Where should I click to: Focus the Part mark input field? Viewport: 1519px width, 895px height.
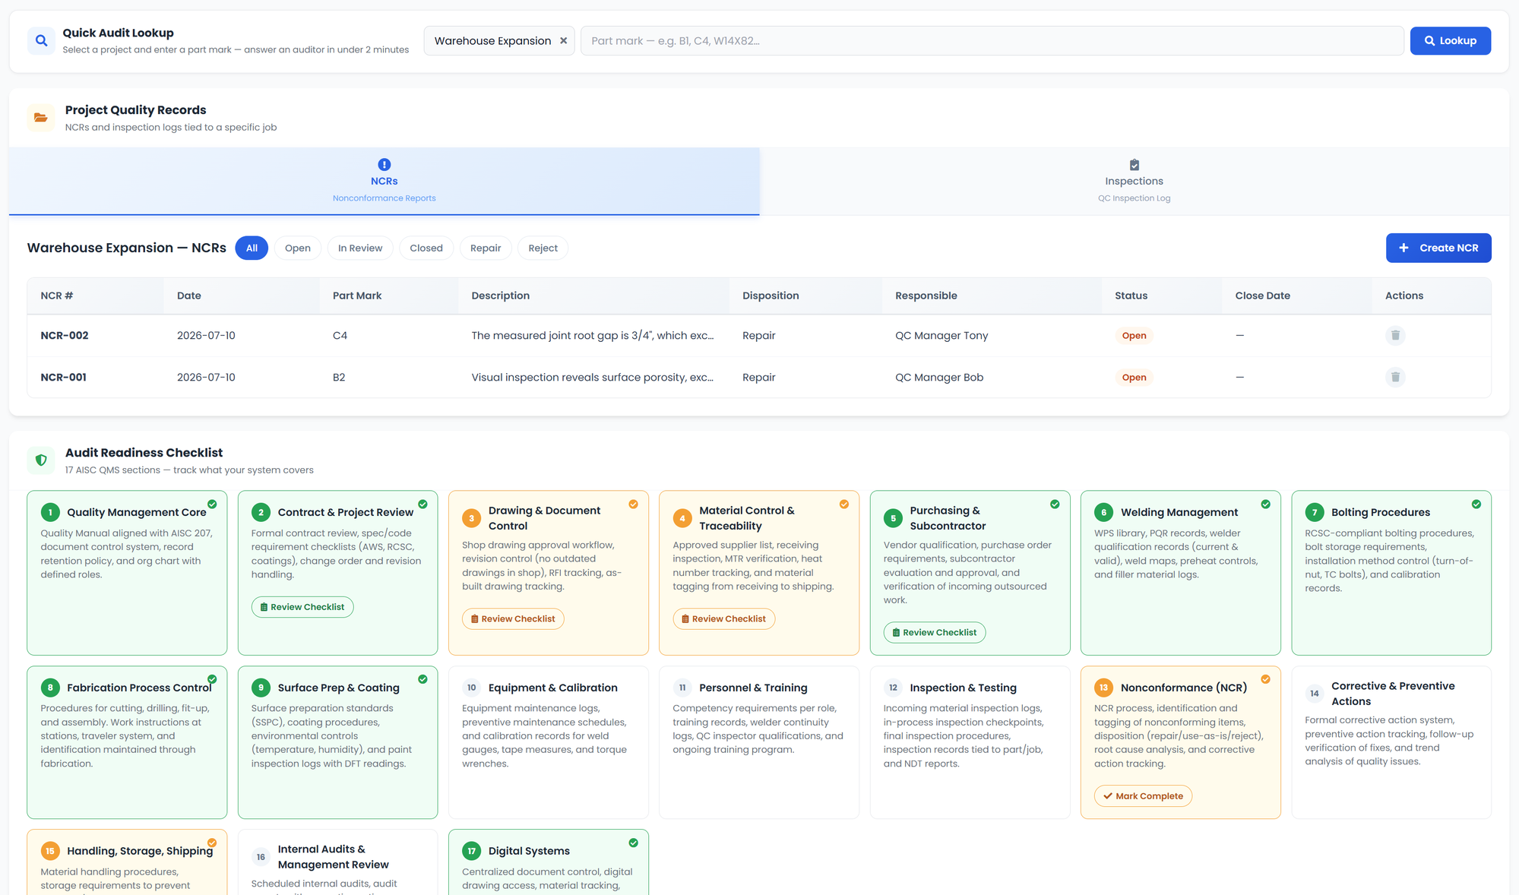[x=992, y=41]
